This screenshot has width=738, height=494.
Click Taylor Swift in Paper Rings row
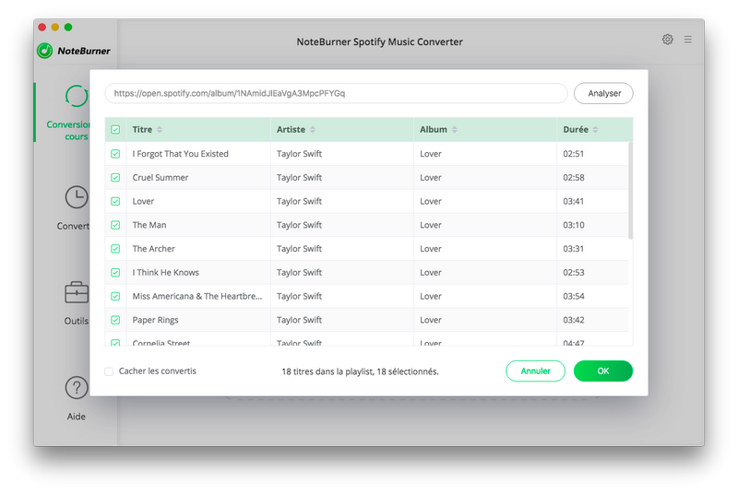299,320
